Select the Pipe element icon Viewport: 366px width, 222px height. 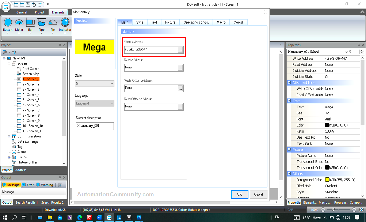pos(41,23)
